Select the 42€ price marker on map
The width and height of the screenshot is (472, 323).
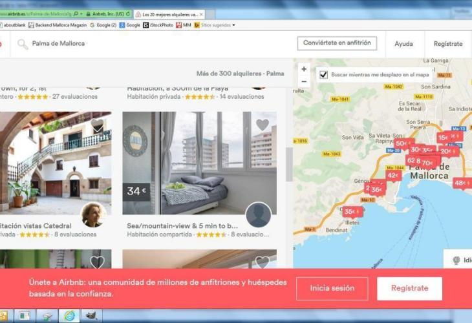(393, 176)
